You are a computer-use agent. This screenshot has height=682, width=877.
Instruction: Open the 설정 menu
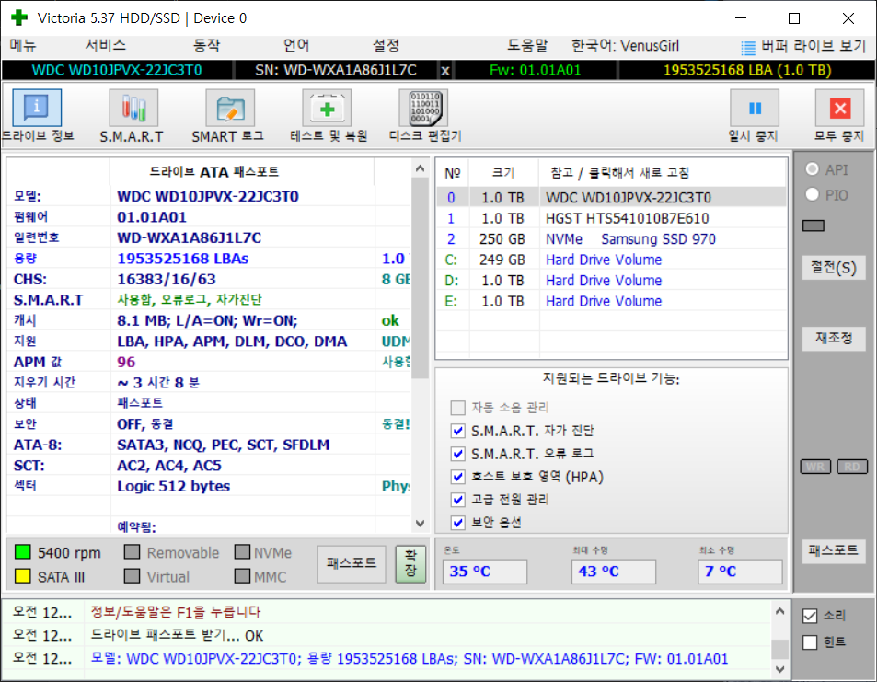pyautogui.click(x=386, y=45)
